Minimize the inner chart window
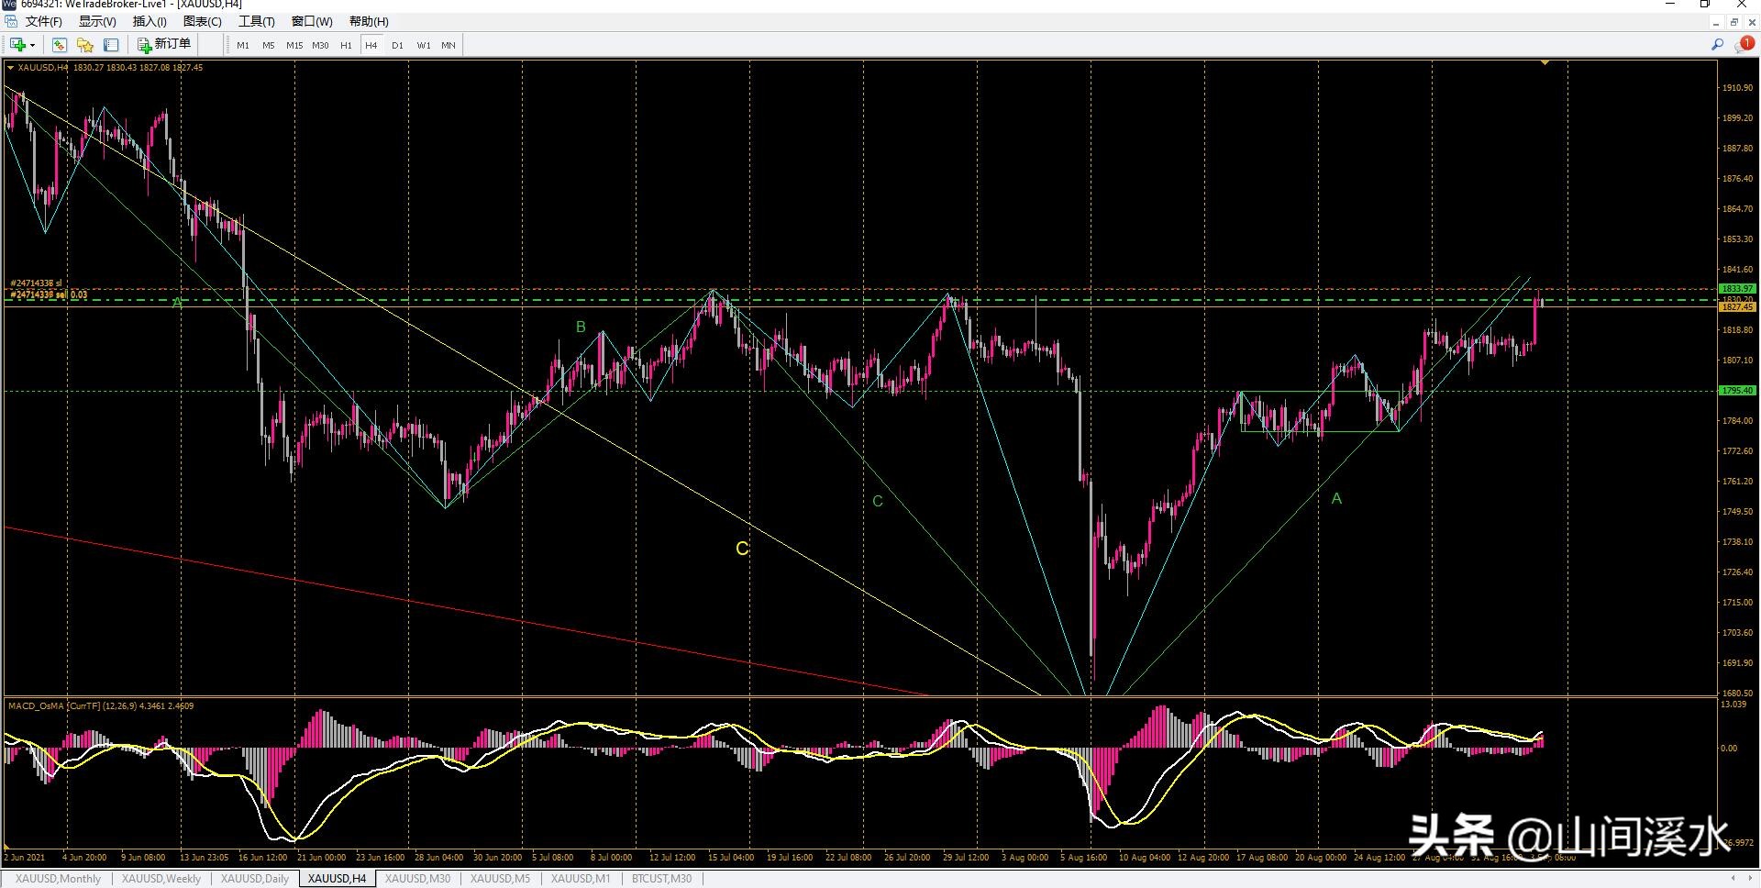Viewport: 1761px width, 888px height. click(x=1718, y=21)
